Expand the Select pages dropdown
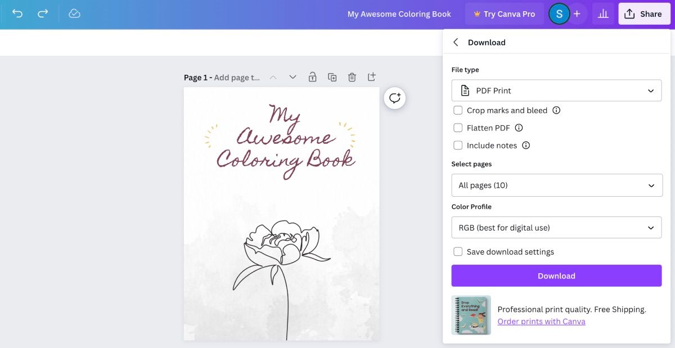Viewport: 675px width, 348px height. [556, 185]
